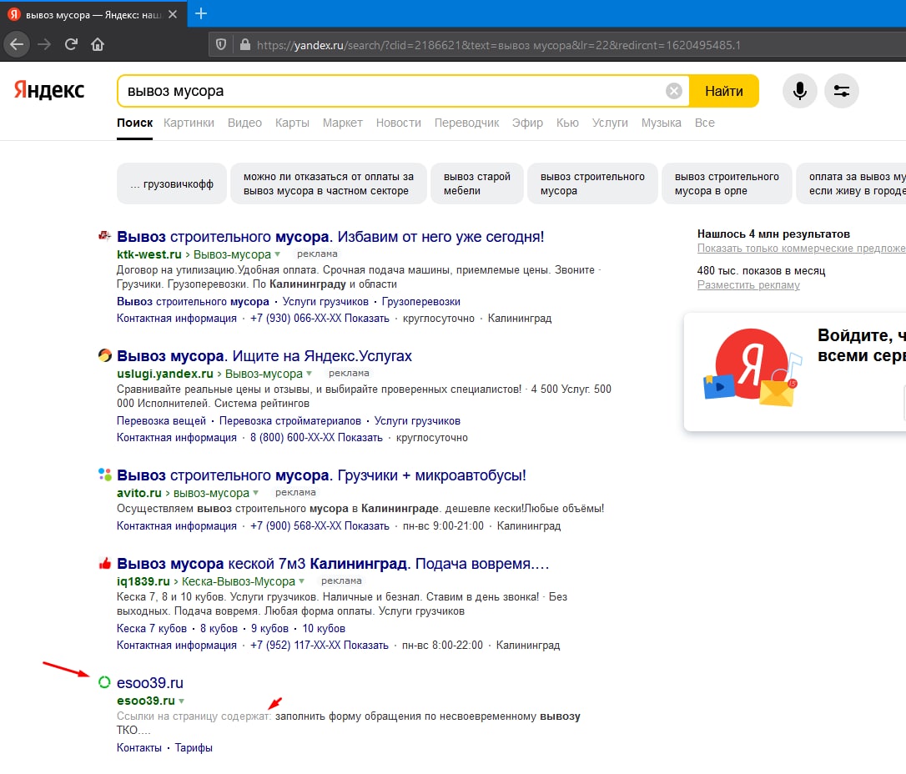Click the browser Back arrow
Image resolution: width=906 pixels, height=774 pixels.
(17, 44)
